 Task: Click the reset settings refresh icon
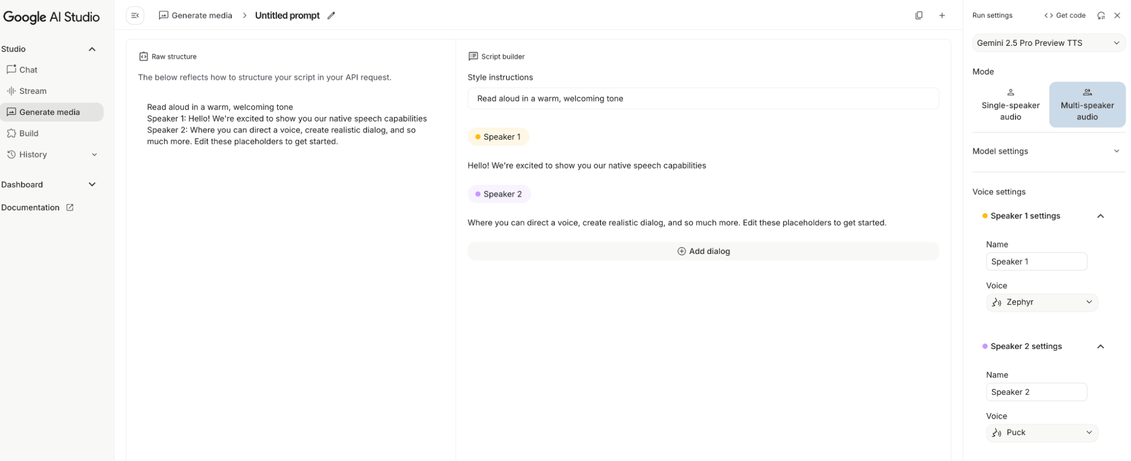[x=1101, y=15]
